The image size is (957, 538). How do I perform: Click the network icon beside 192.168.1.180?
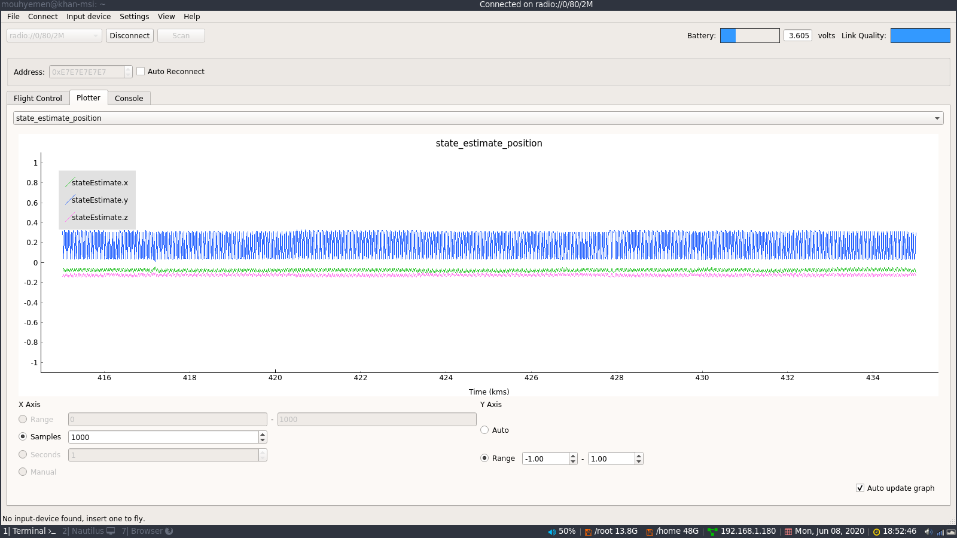(712, 531)
